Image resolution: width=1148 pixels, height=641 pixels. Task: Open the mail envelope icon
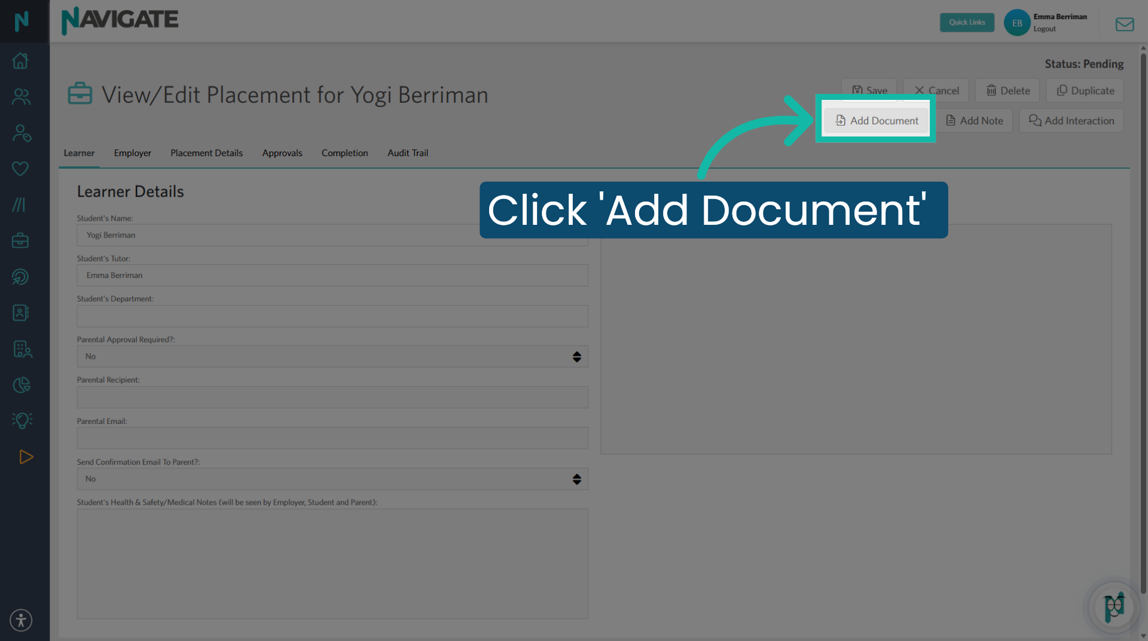tap(1125, 24)
